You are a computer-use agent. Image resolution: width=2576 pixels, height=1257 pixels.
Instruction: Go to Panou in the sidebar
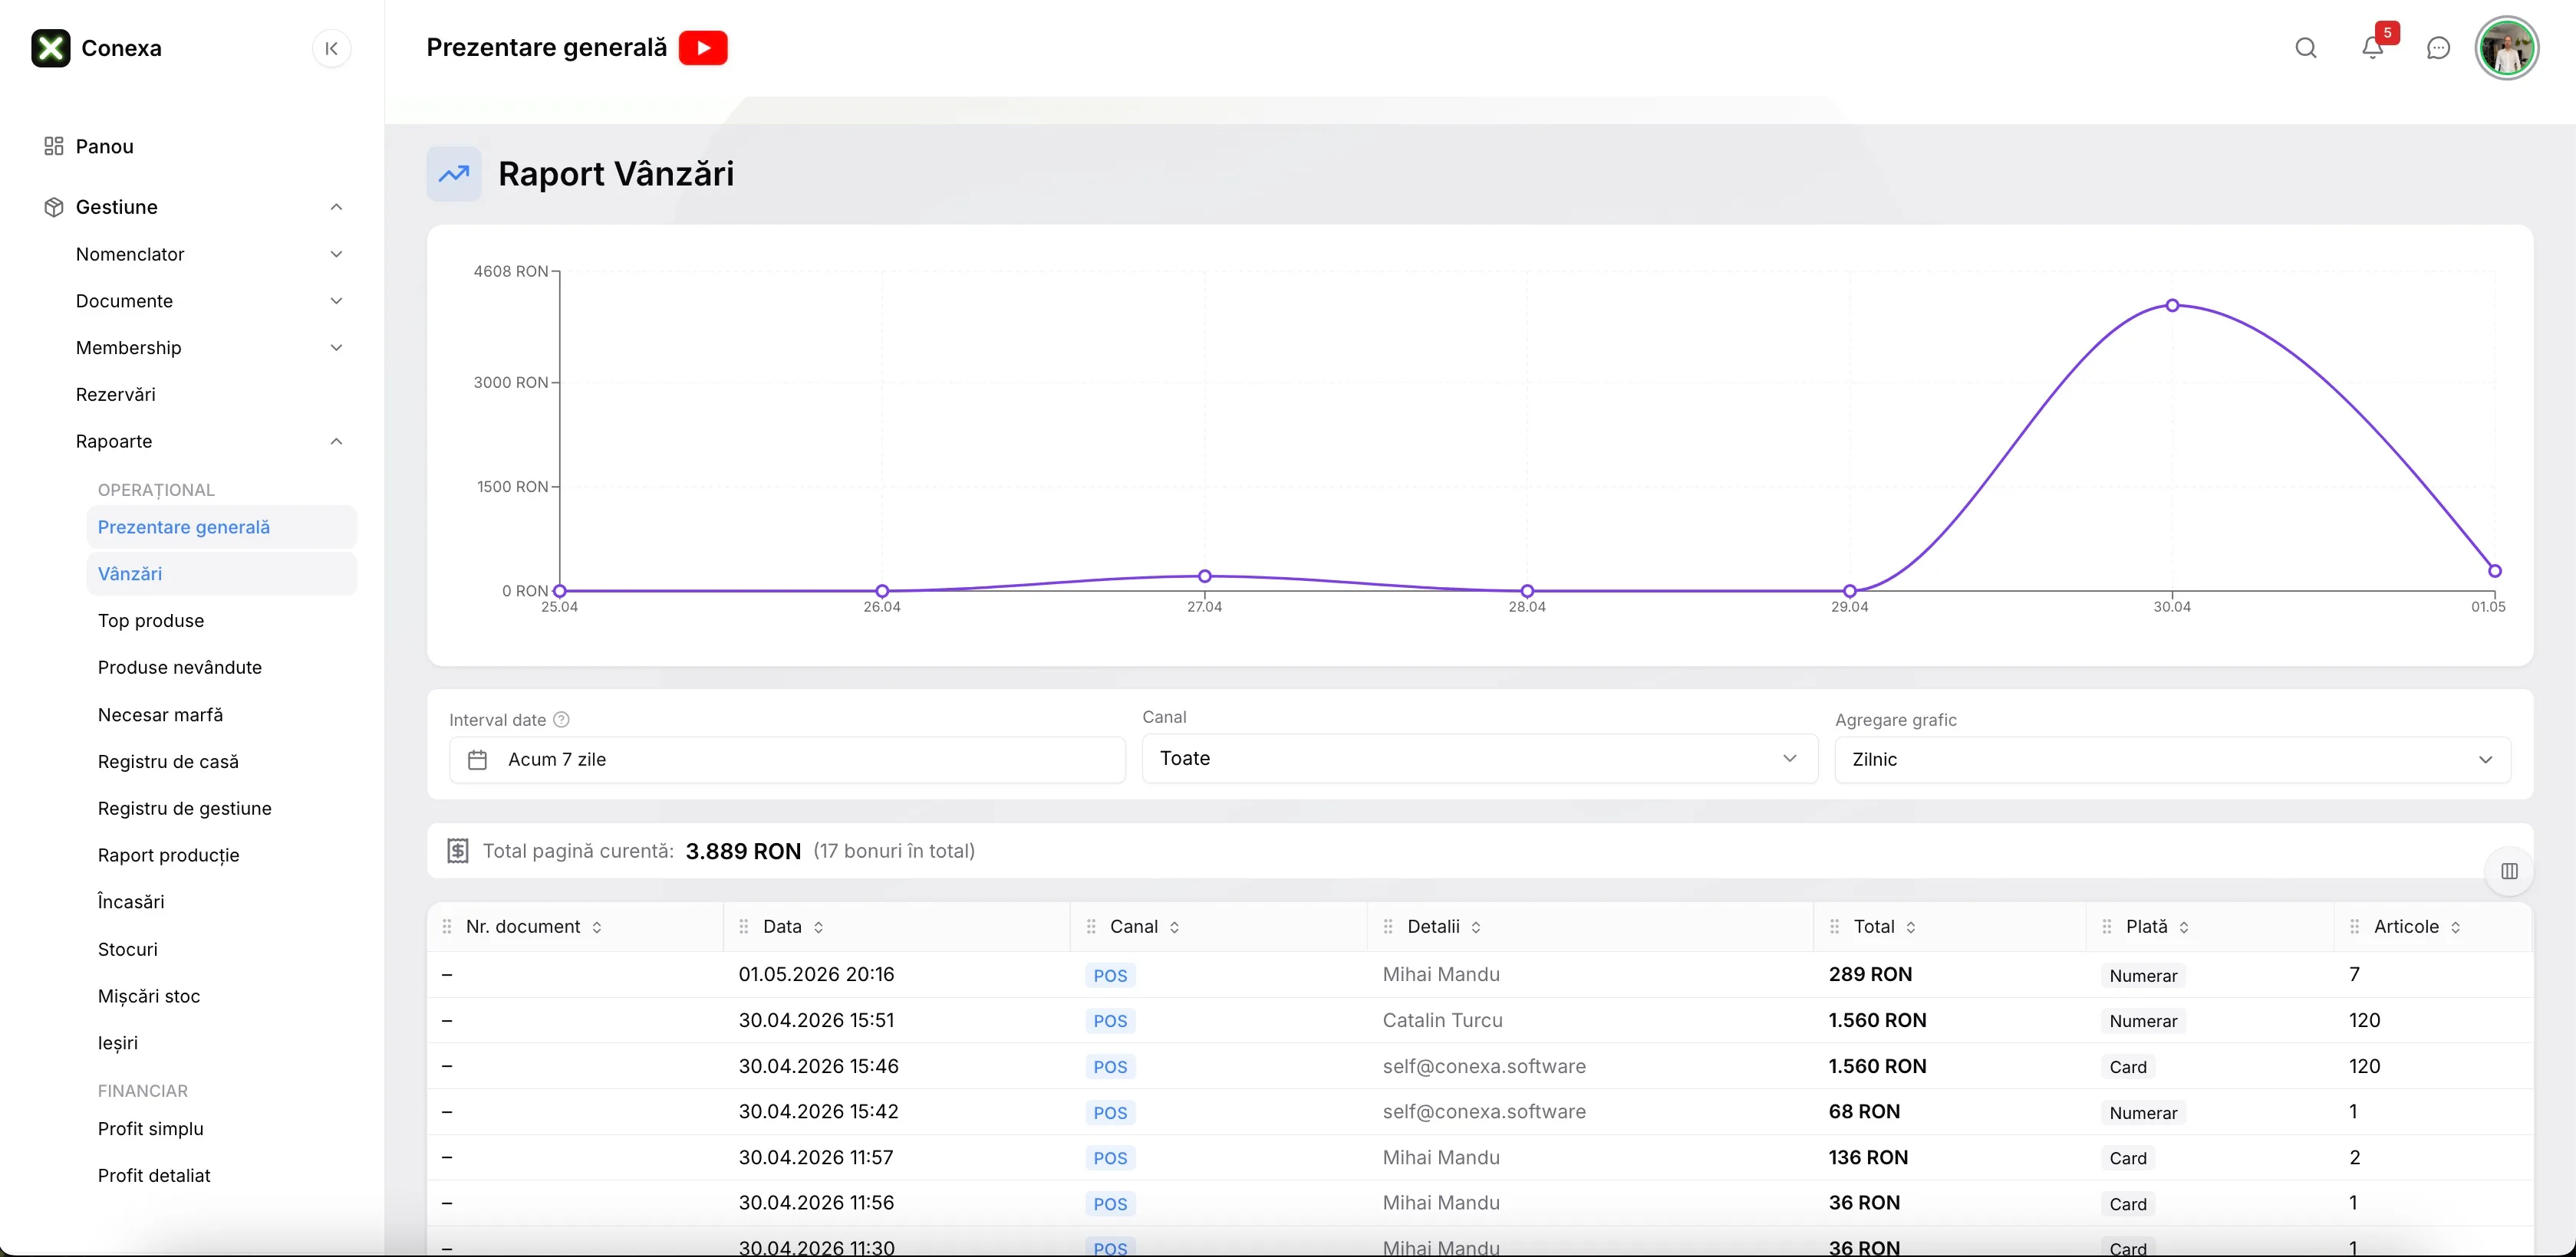pyautogui.click(x=105, y=147)
